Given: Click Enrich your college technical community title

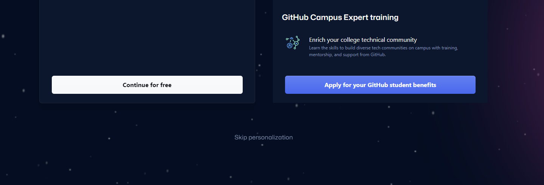Looking at the screenshot, I should pos(363,40).
